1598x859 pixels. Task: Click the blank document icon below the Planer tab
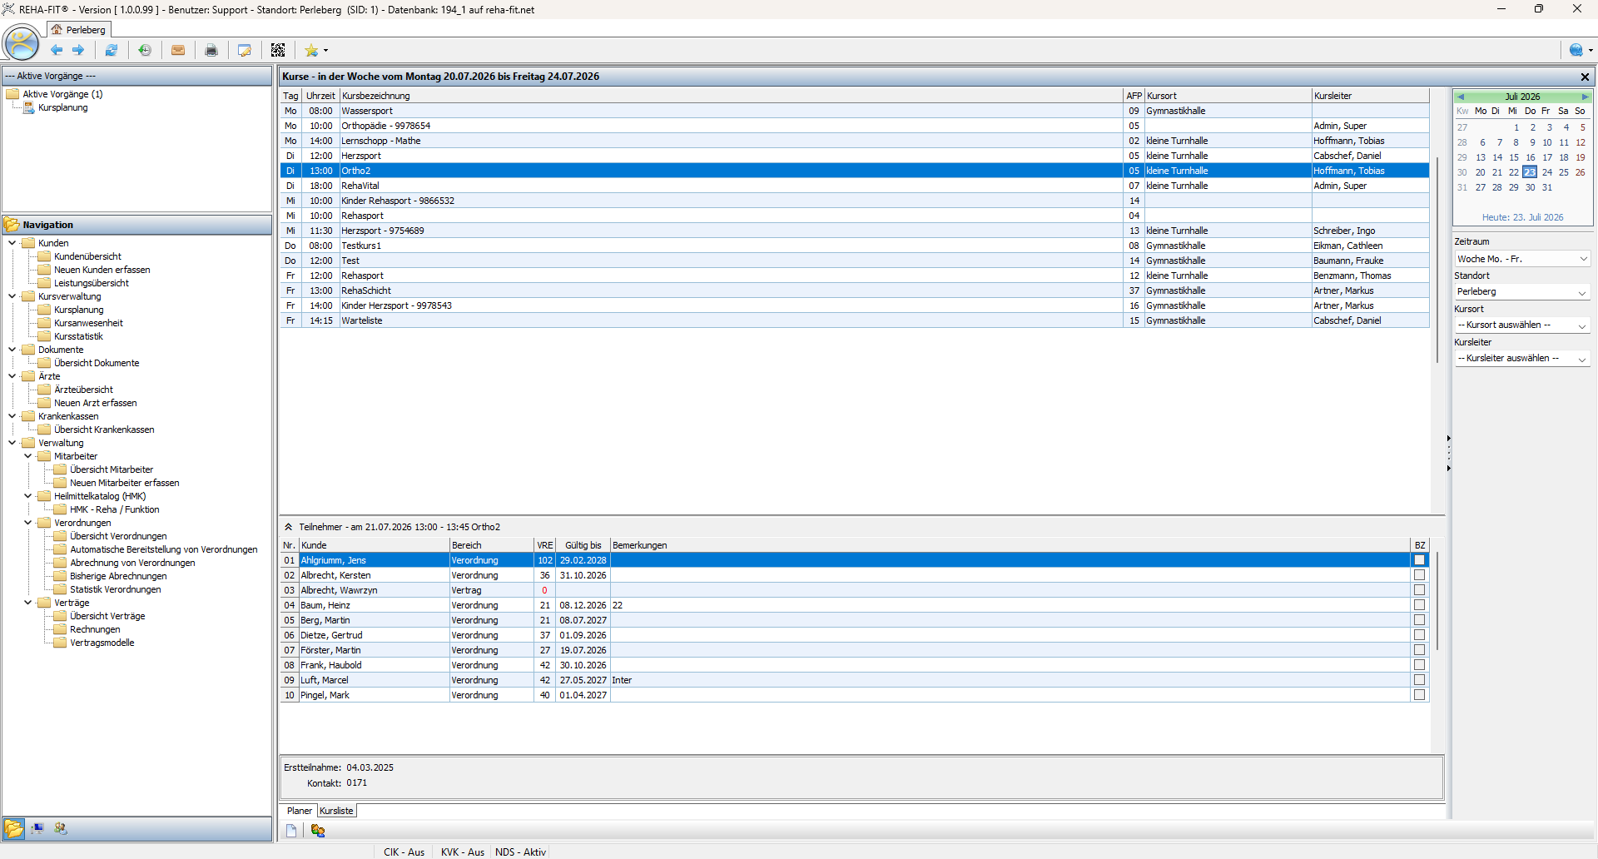(291, 831)
